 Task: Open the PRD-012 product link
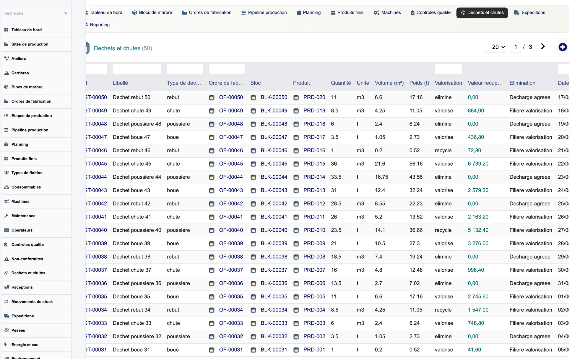coord(314,204)
